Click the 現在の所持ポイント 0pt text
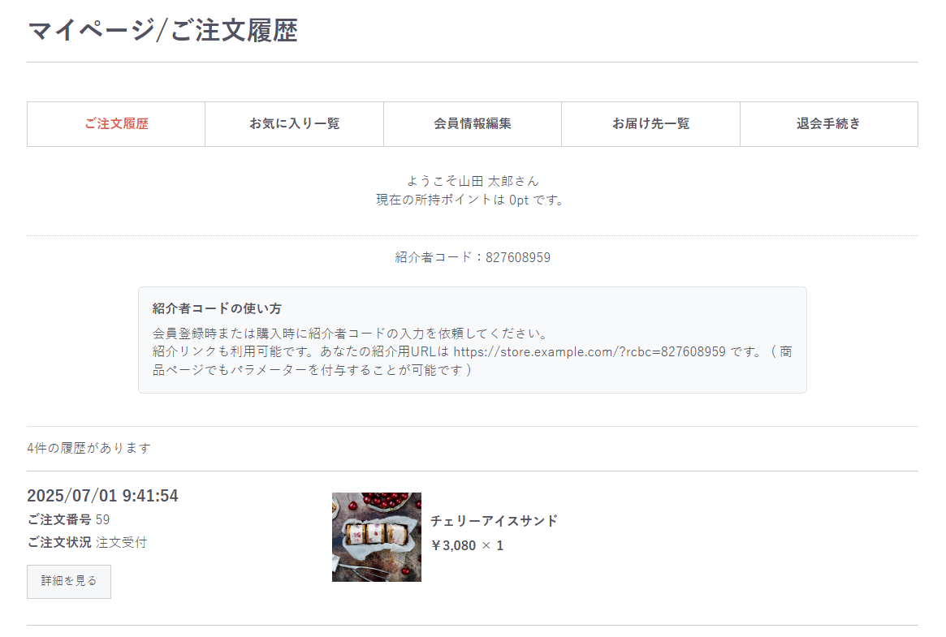This screenshot has width=946, height=637. point(469,200)
